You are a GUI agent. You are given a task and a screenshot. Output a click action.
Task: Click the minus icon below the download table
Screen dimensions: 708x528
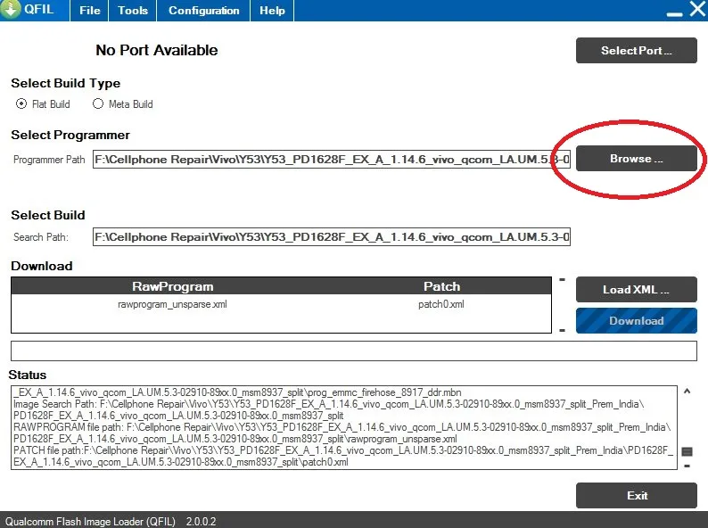click(x=562, y=331)
